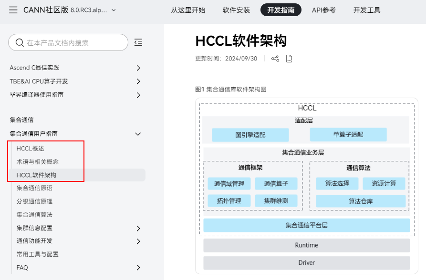Download the page via PDF icon
Image resolution: width=426 pixels, height=280 pixels.
(x=289, y=59)
